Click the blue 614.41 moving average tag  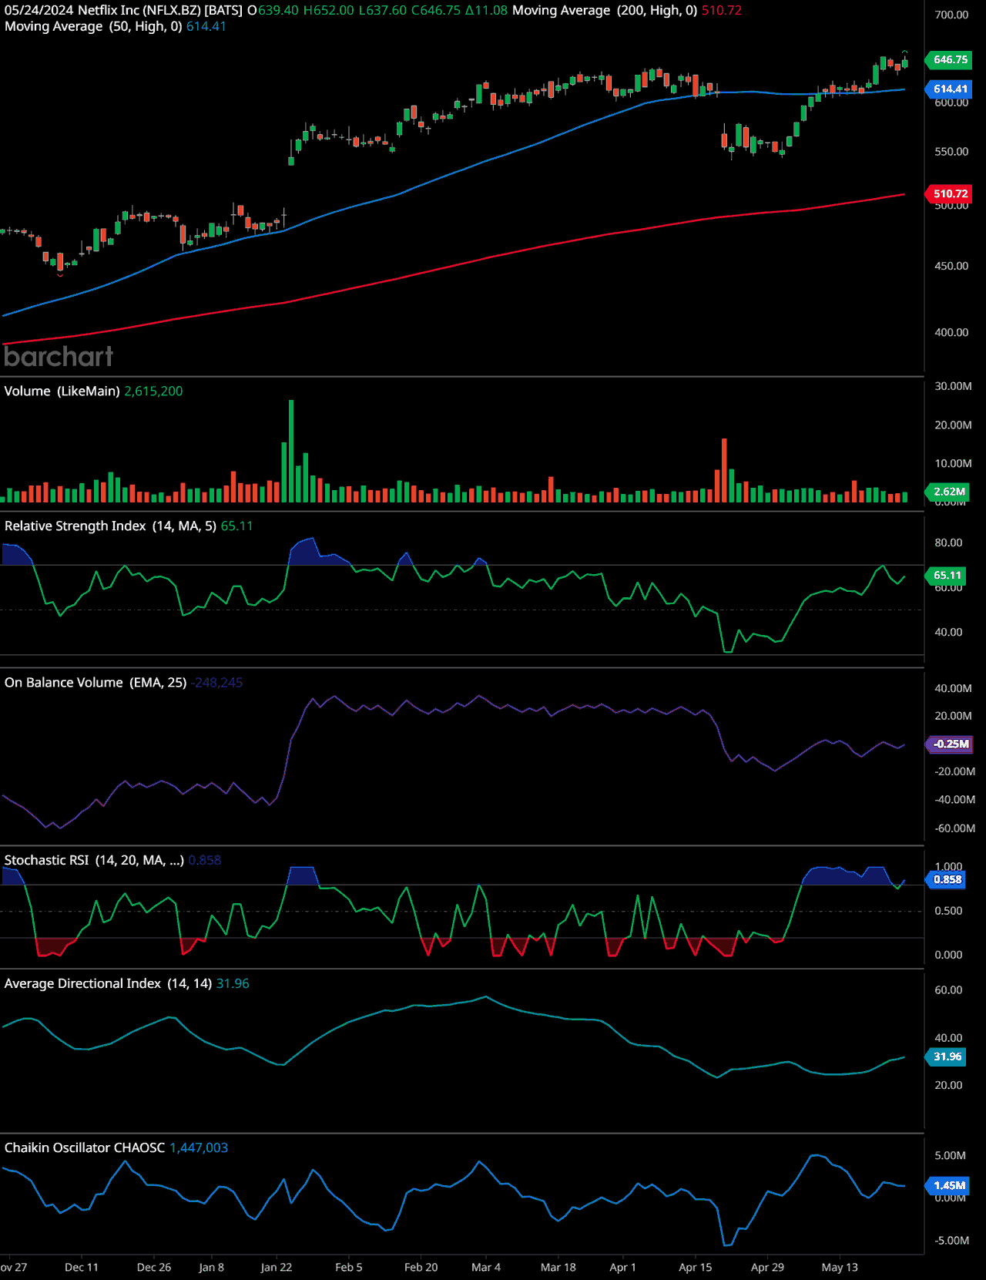click(950, 89)
